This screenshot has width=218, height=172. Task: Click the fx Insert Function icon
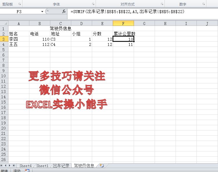tap(64, 11)
